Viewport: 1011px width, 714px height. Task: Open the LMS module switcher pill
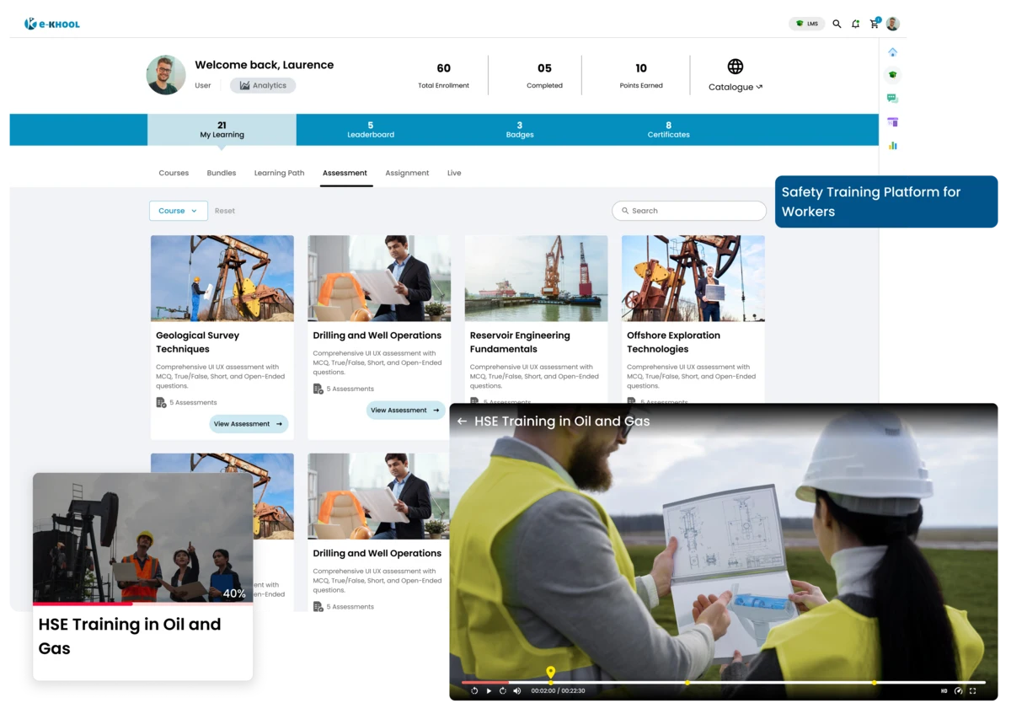(x=806, y=24)
